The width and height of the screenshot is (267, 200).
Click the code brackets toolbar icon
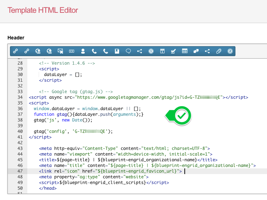72,51
